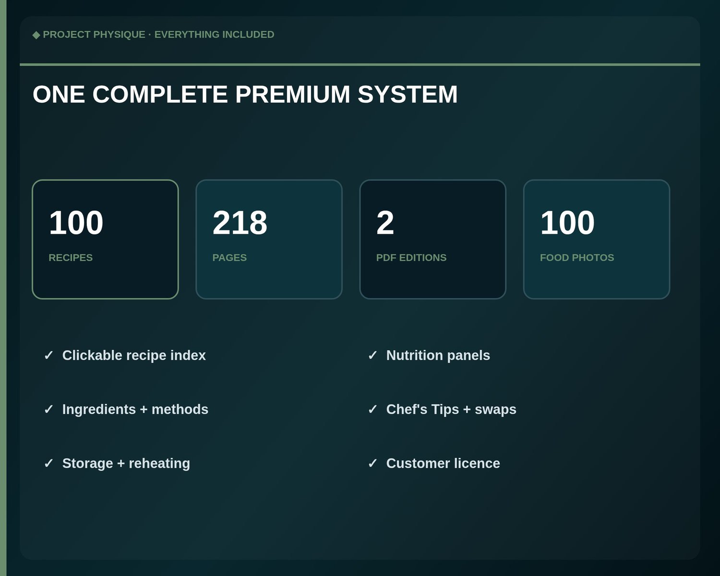Select the 'Clickable recipe index' text
Image resolution: width=720 pixels, height=576 pixels.
(x=134, y=355)
